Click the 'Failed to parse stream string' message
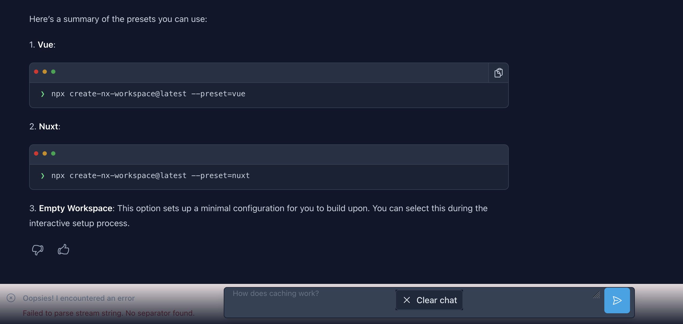683x324 pixels. click(x=108, y=313)
